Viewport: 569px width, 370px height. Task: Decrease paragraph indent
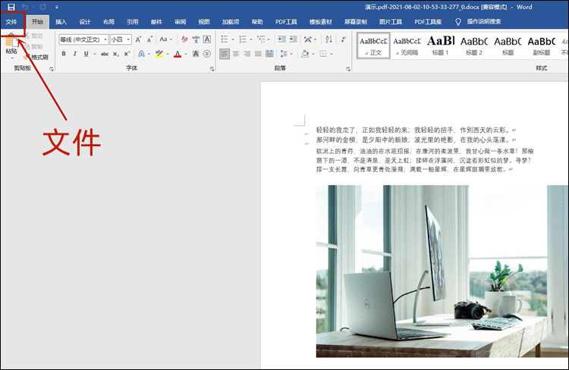(282, 39)
